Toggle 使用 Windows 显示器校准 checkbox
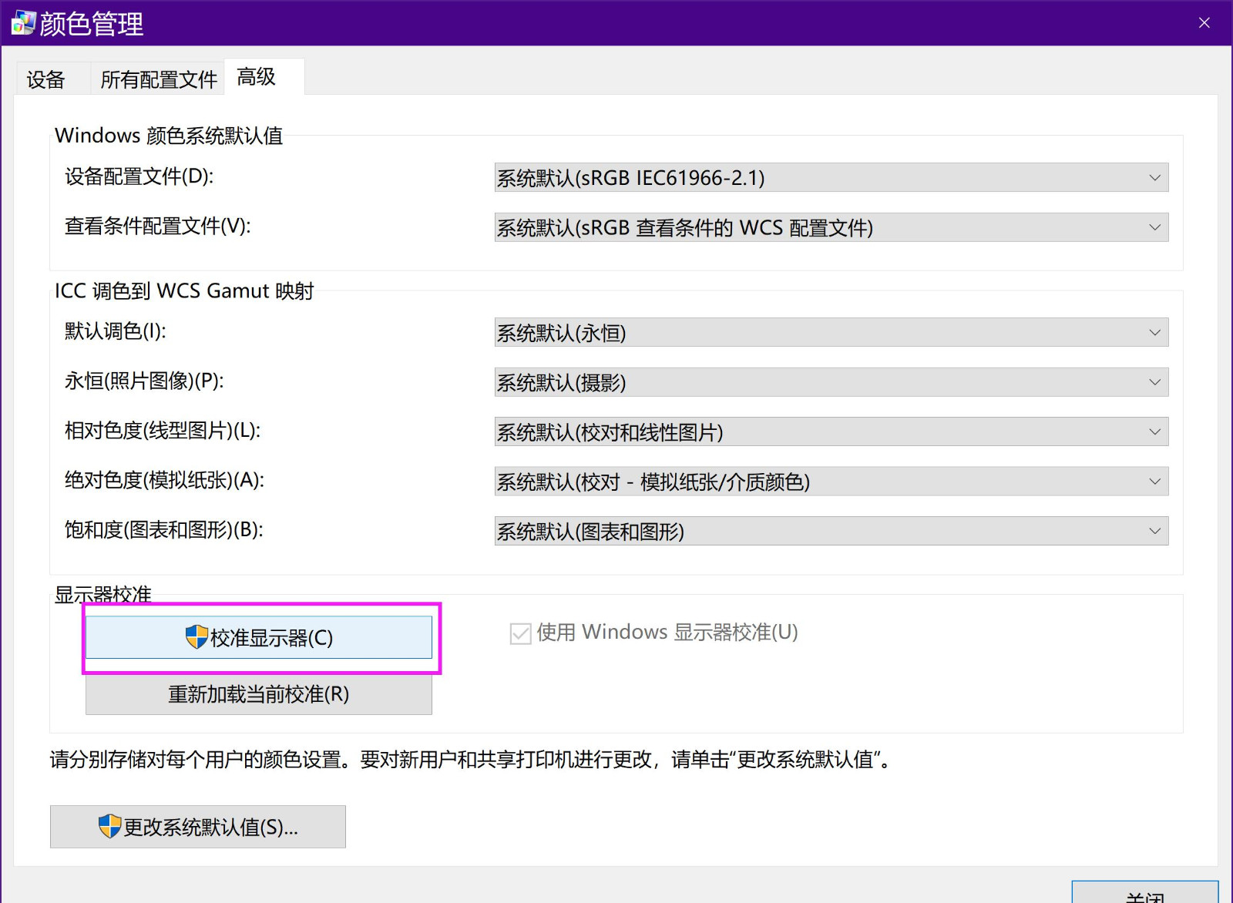 520,633
